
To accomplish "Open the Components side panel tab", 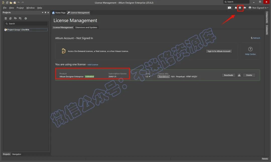I will (x=267, y=17).
